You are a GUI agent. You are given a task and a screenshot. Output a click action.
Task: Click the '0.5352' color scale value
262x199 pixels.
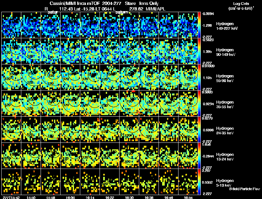207,182
